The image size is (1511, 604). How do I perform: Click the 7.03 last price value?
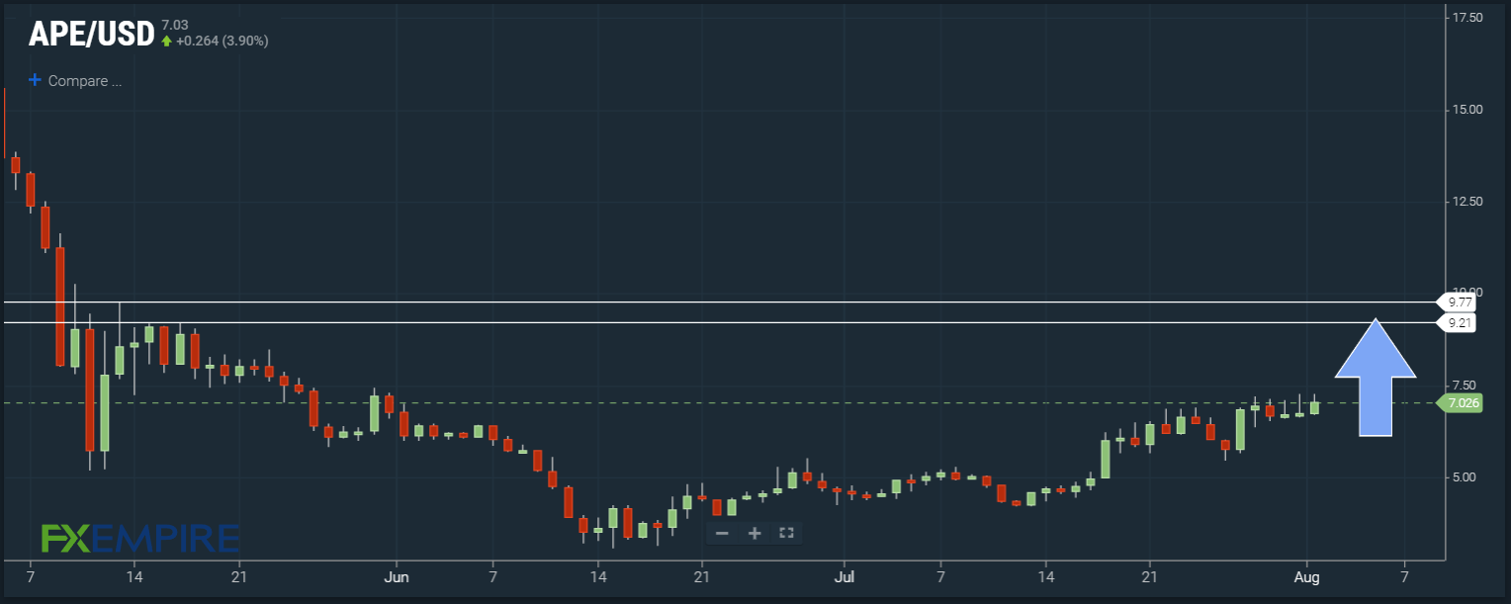(x=174, y=24)
